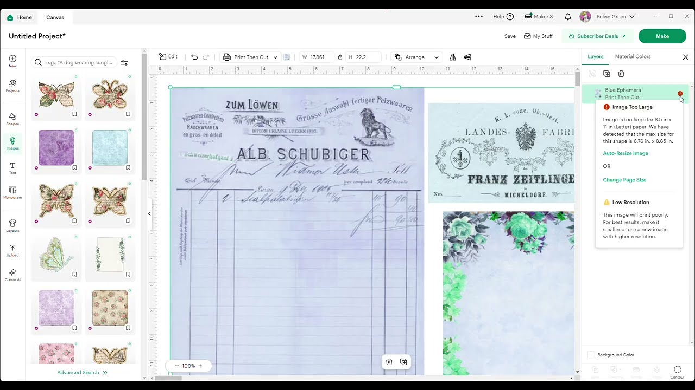Zoom out with the minus button
695x390 pixels.
[x=177, y=366]
